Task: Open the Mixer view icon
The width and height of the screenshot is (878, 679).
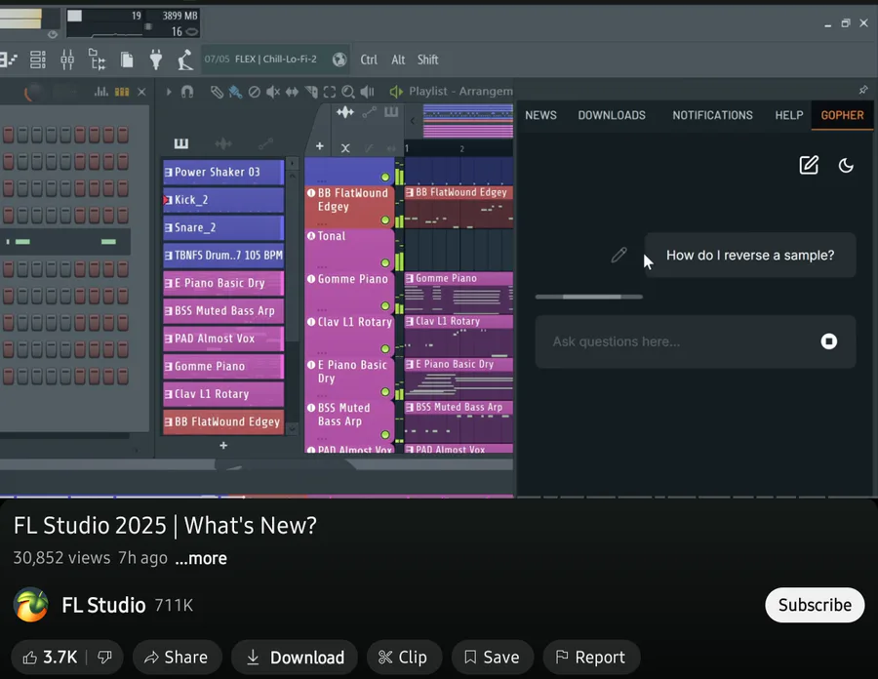Action: pos(67,60)
